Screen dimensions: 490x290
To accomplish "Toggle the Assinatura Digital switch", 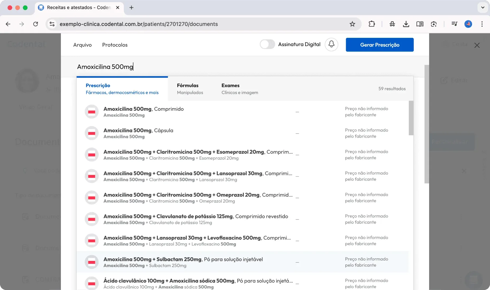I will coord(267,44).
